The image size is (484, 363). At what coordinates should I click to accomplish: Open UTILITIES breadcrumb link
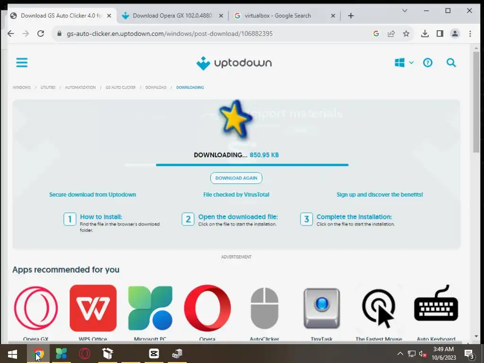pos(48,87)
